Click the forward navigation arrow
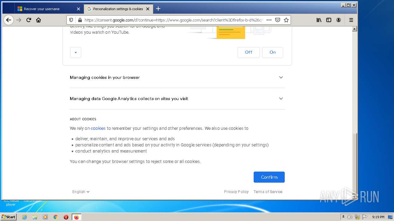 [19, 20]
